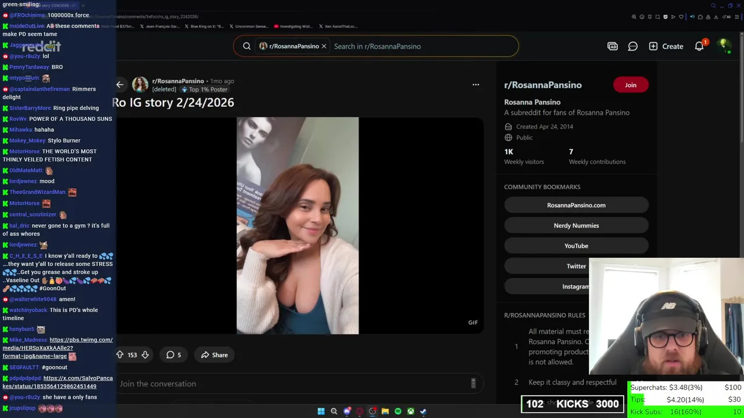
Task: Open Spotify from the taskbar
Action: click(x=398, y=412)
